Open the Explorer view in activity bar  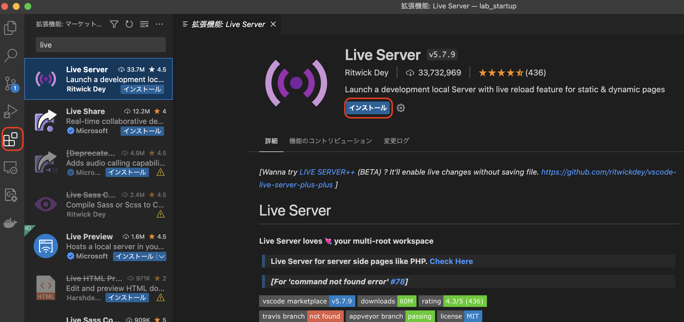pos(11,28)
